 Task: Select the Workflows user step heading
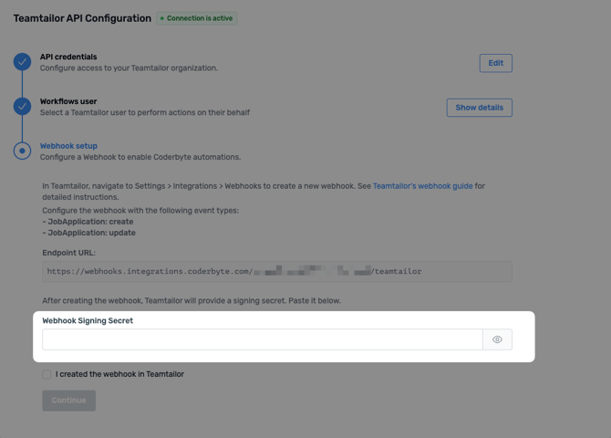tap(68, 101)
